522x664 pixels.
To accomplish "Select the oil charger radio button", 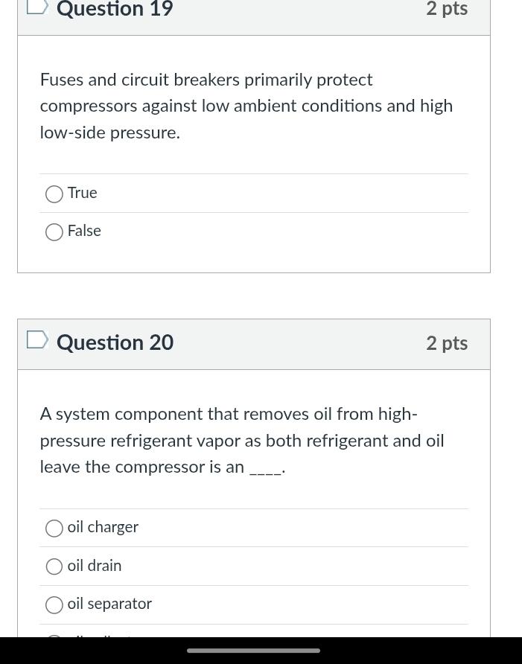I will tap(54, 529).
